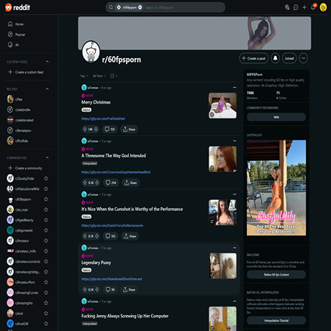The height and width of the screenshot is (331, 331).
Task: Favorite r/Amateur with its star
Action: click(46, 240)
